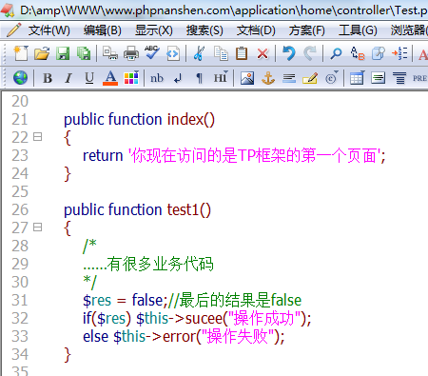Collapse the test1 function fold marker
This screenshot has width=428, height=376.
[38, 228]
